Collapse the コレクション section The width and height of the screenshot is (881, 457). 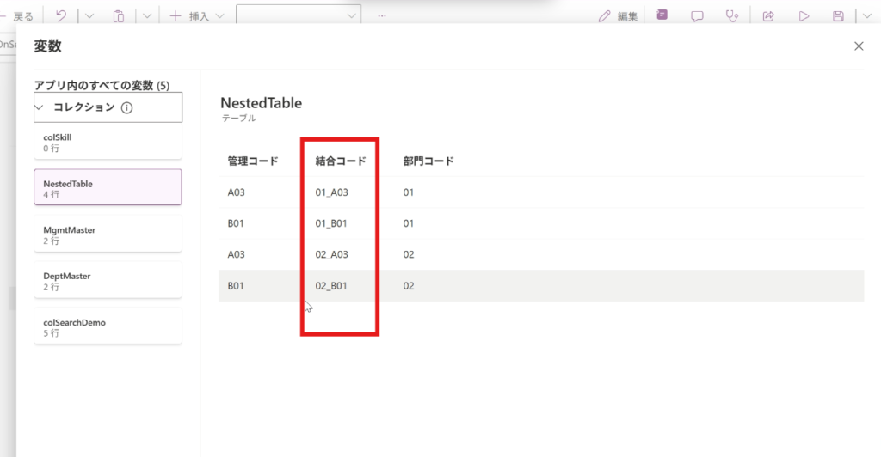[x=39, y=107]
